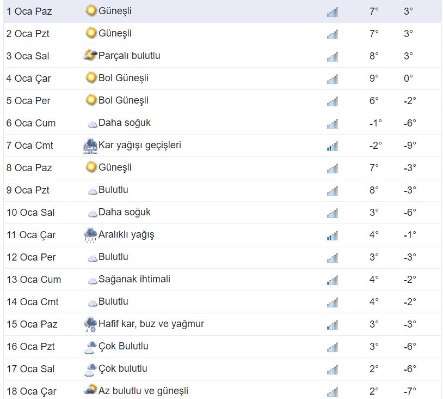Viewport: 443px width, 399px height.
Task: Click the precipitation bars icon for 7 Oca Cmt
Action: pos(332,146)
